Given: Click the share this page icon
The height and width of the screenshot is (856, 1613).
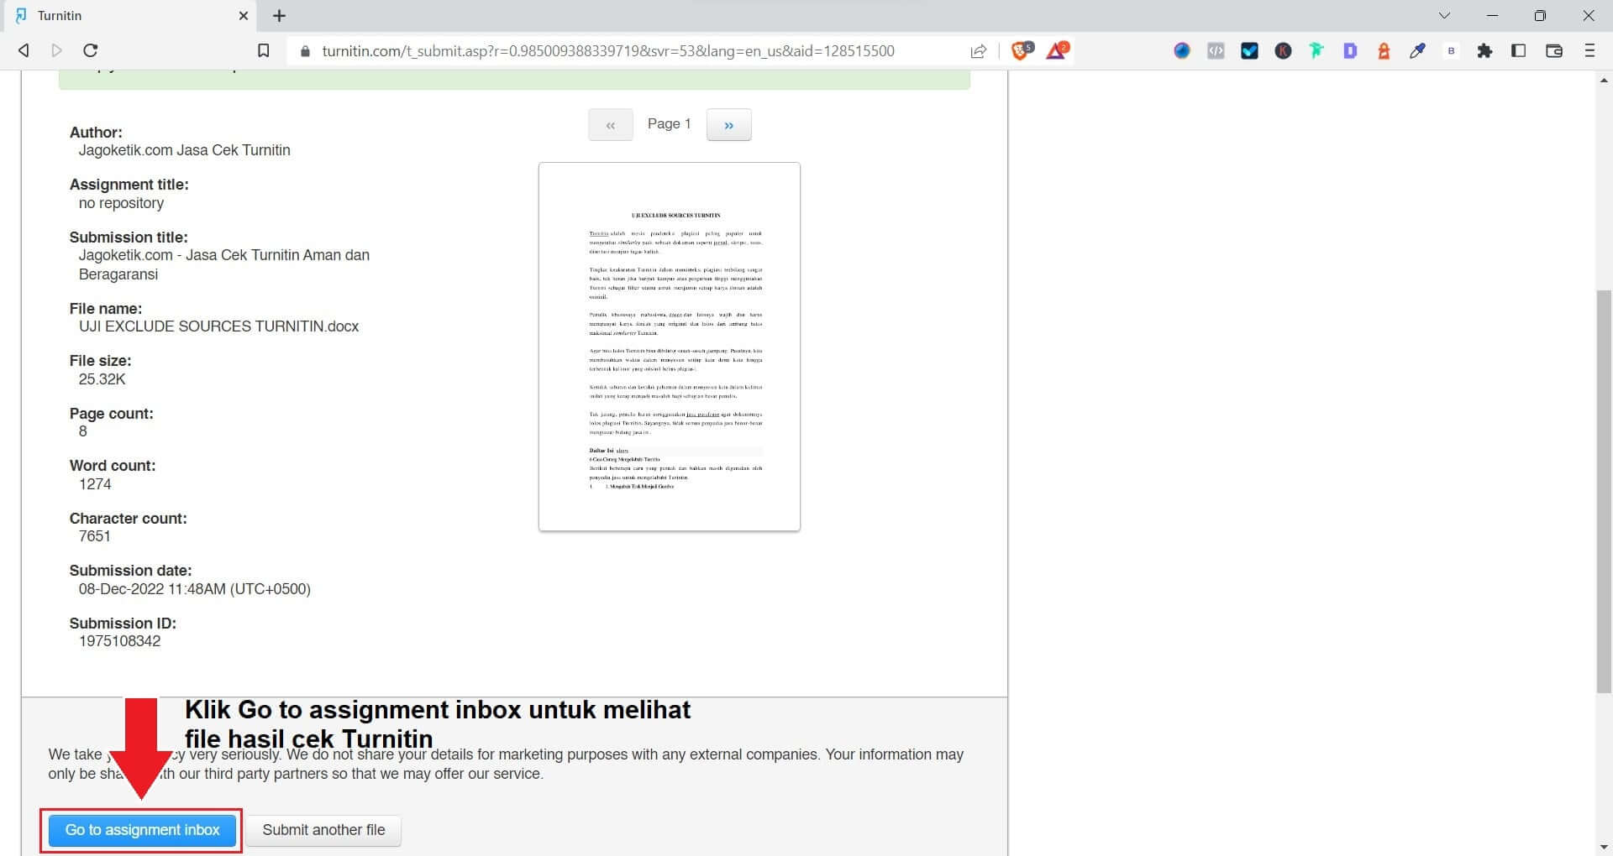Looking at the screenshot, I should coord(978,50).
